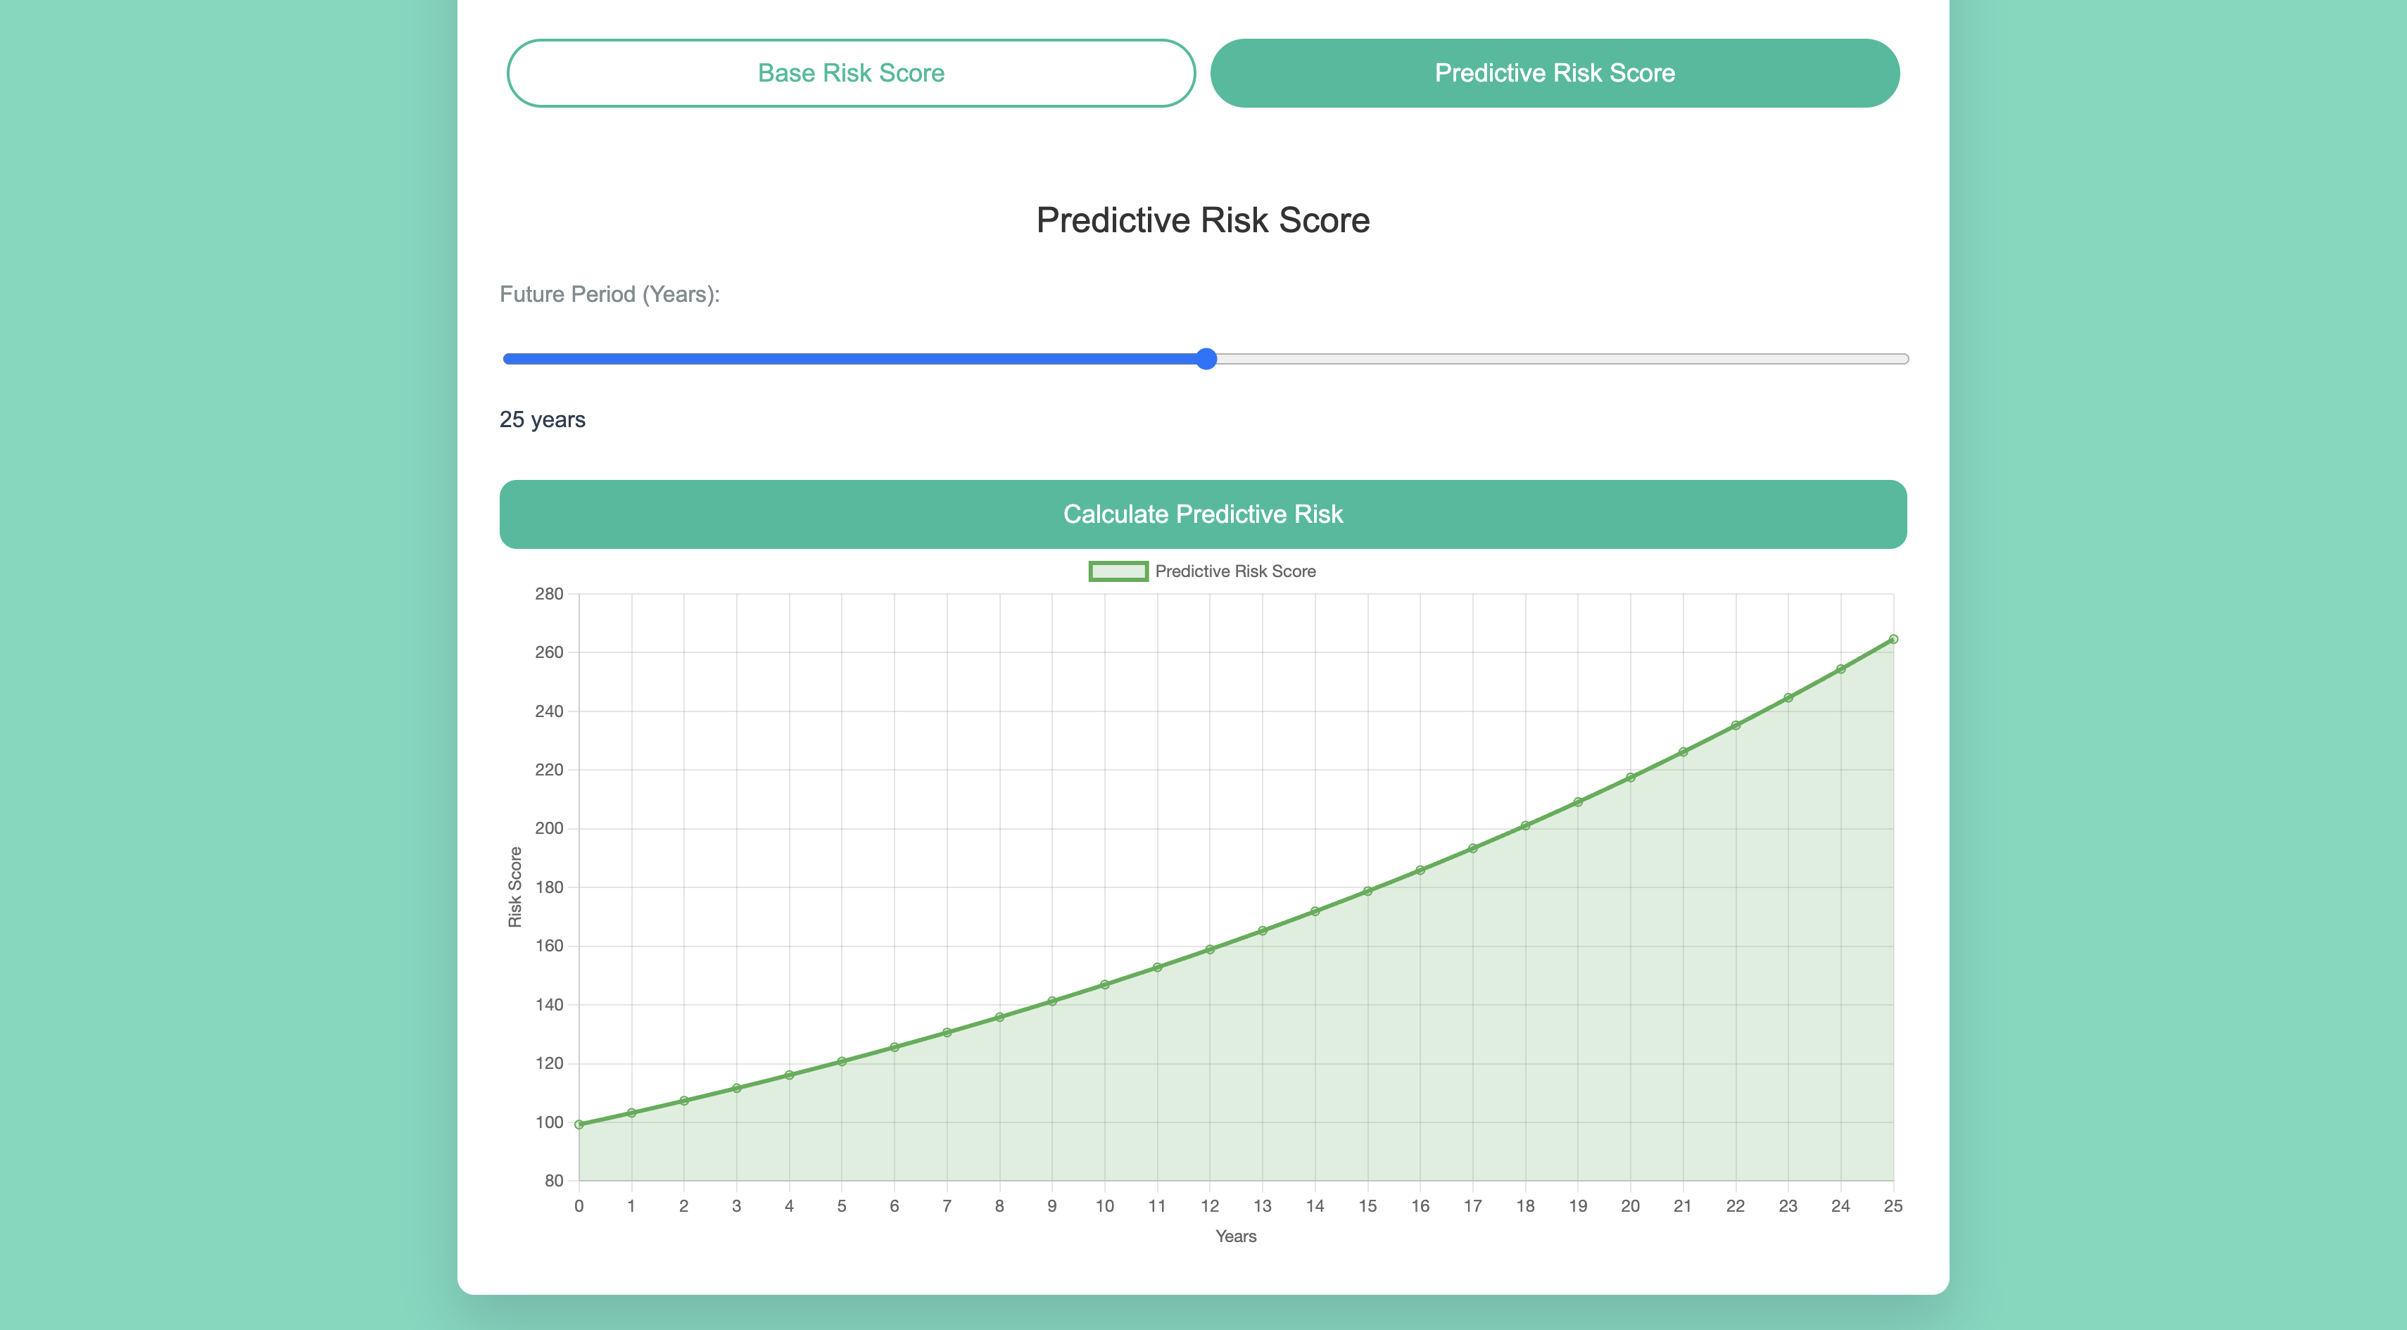2407x1330 pixels.
Task: Click the data point at year 12
Action: coord(1210,949)
